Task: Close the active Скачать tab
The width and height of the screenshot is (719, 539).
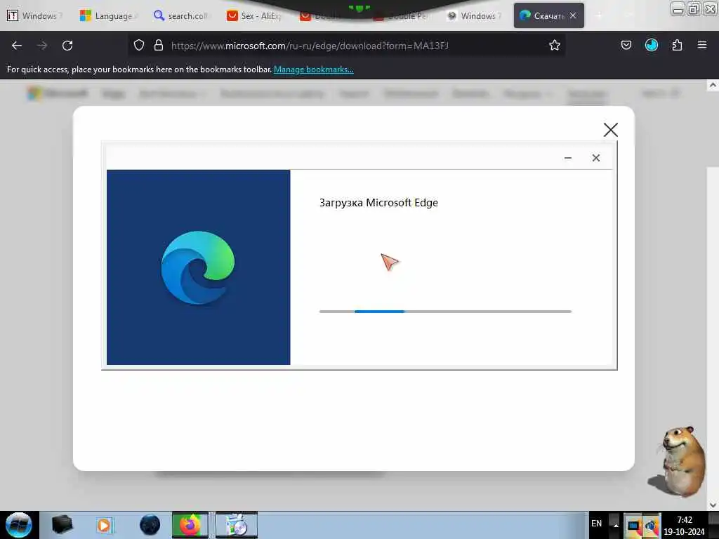Action: tap(573, 15)
